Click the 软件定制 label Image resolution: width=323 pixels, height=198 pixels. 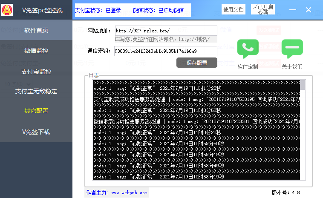(248, 66)
